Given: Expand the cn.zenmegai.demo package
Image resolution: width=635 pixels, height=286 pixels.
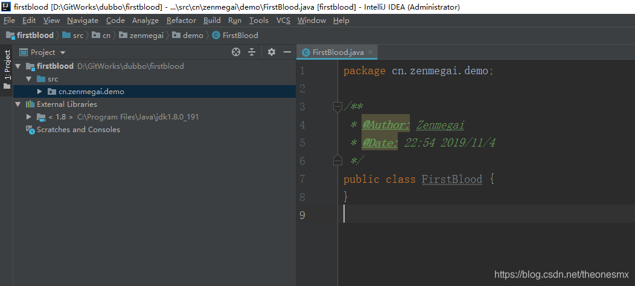Looking at the screenshot, I should click(39, 92).
